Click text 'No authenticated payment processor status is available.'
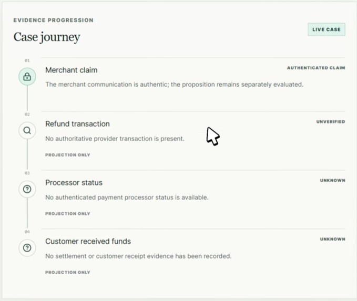This screenshot has width=357, height=301. [x=127, y=198]
